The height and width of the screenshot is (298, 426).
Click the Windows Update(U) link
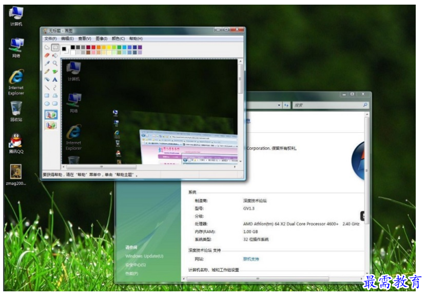[x=144, y=256]
